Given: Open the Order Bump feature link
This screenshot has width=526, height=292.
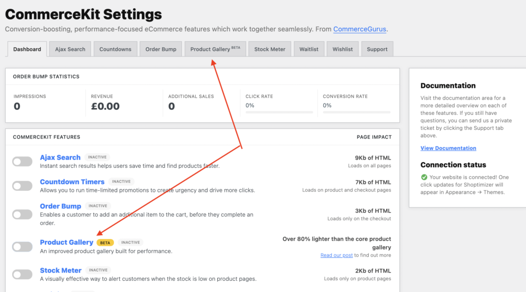Looking at the screenshot, I should point(61,206).
